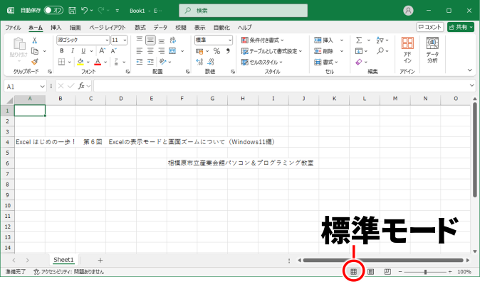The width and height of the screenshot is (480, 284).
Task: Apply the red font color icon
Action: pos(98,62)
